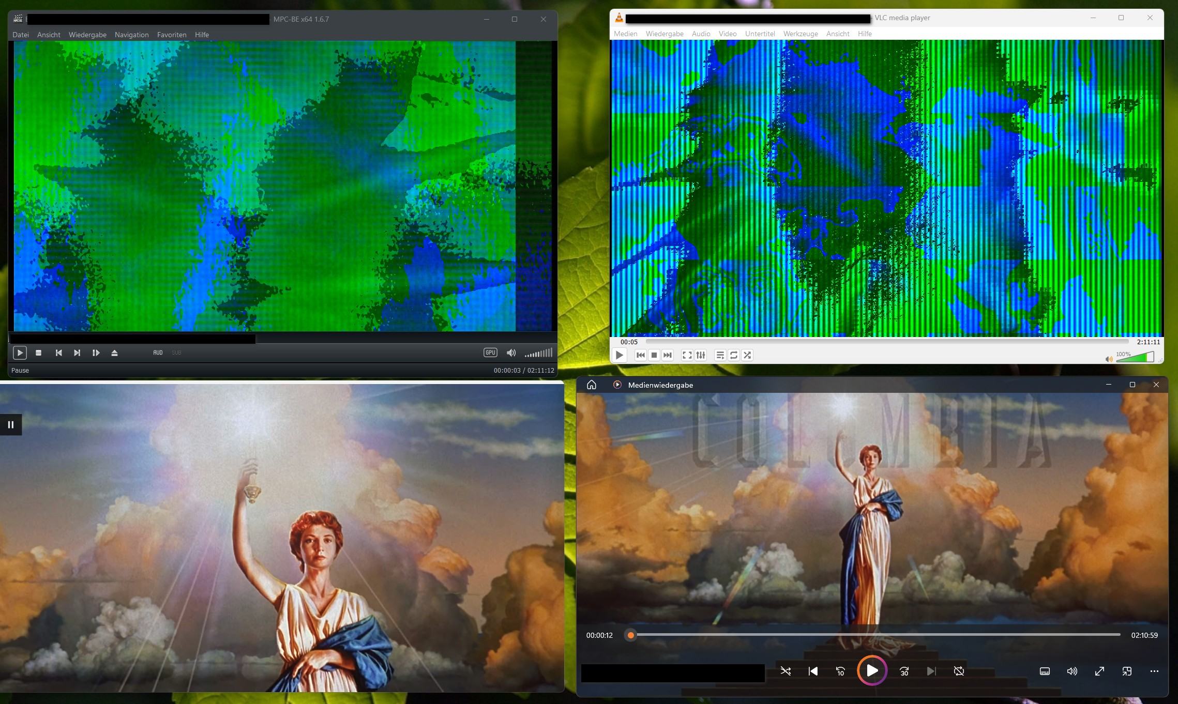Click the Medienwiedergabe seek slider handle
The image size is (1178, 704).
pos(630,635)
